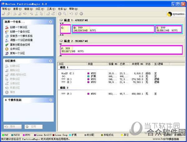Click the 创建分区 icon under 分区操作
This screenshot has height=142, width=187.
pyautogui.click(x=7, y=66)
